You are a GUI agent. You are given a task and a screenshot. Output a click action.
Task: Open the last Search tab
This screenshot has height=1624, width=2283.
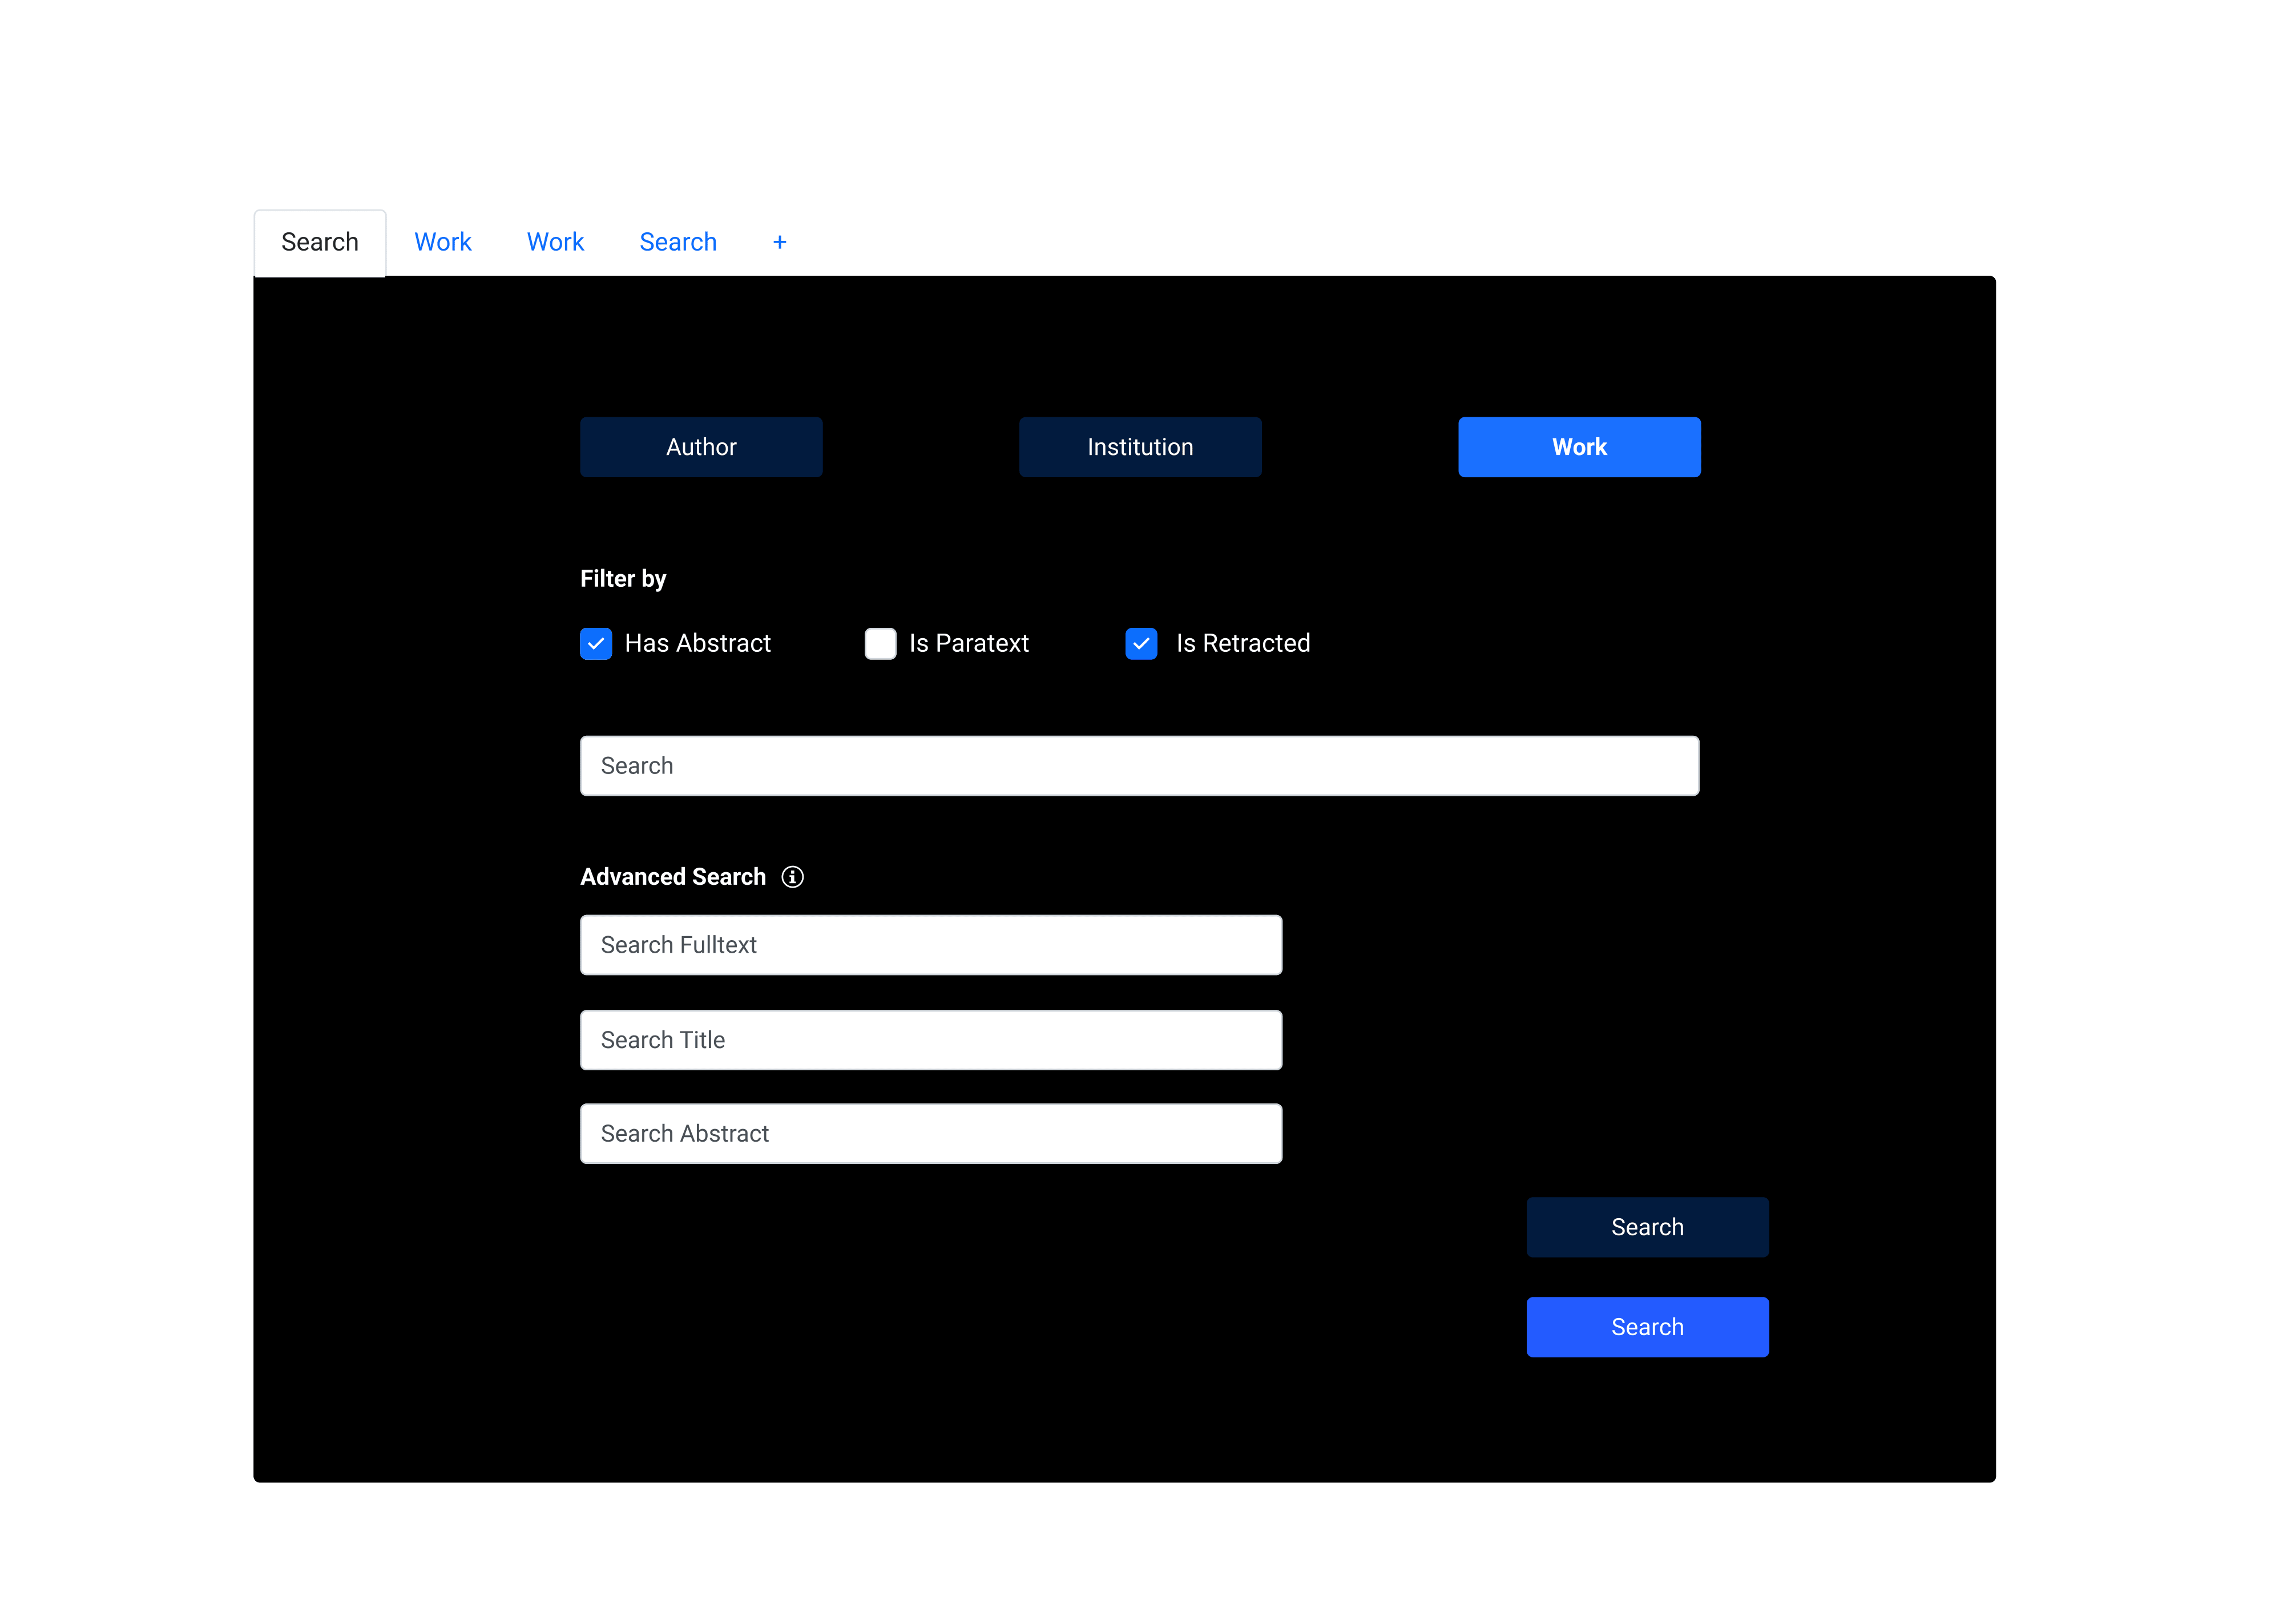[677, 242]
